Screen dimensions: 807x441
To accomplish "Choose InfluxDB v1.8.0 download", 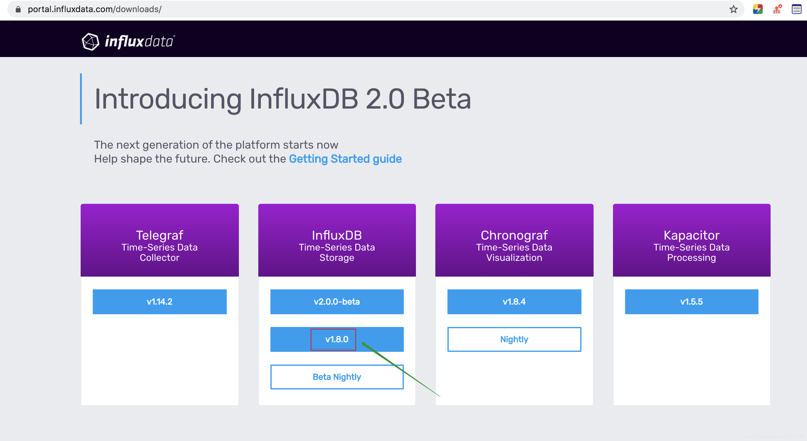I will click(x=337, y=339).
